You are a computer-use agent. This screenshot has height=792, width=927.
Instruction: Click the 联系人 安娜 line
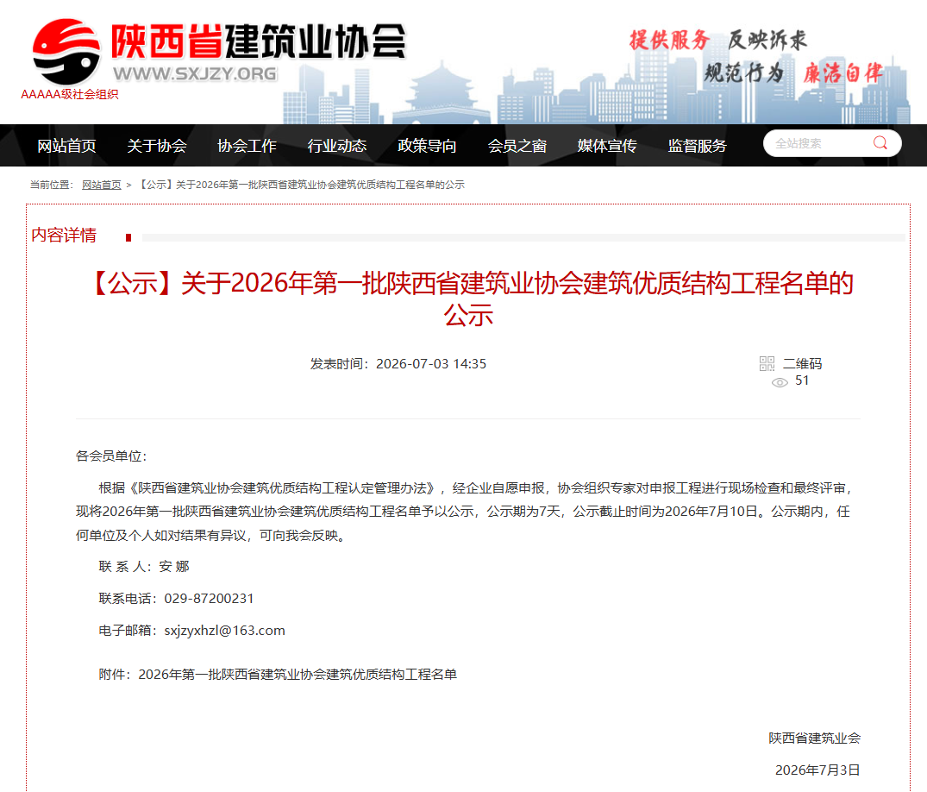point(144,567)
